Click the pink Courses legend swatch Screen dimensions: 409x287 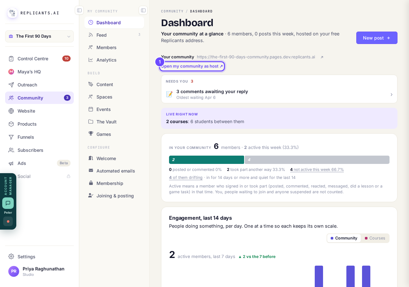click(x=366, y=238)
